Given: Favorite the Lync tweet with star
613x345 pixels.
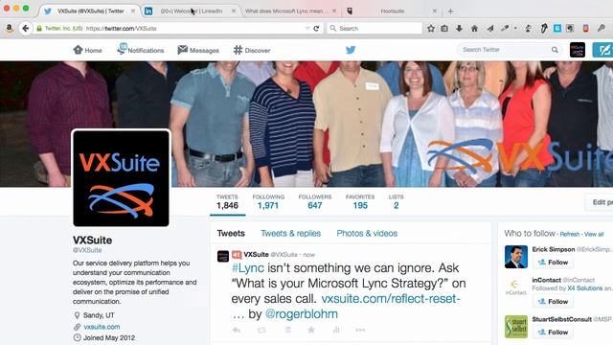Looking at the screenshot, I should click(x=311, y=330).
